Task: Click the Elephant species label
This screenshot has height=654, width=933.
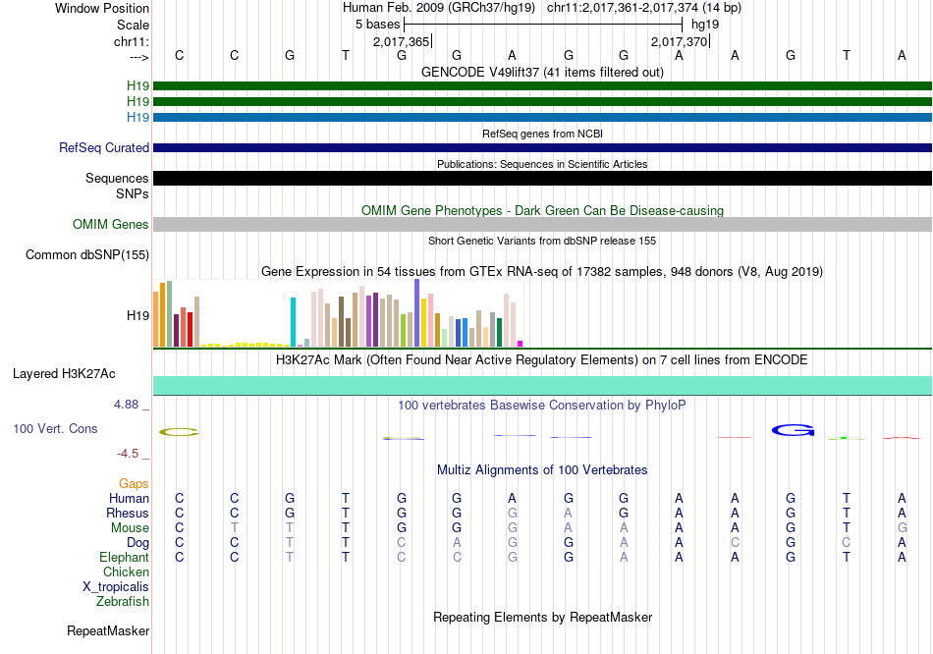Action: click(x=124, y=557)
